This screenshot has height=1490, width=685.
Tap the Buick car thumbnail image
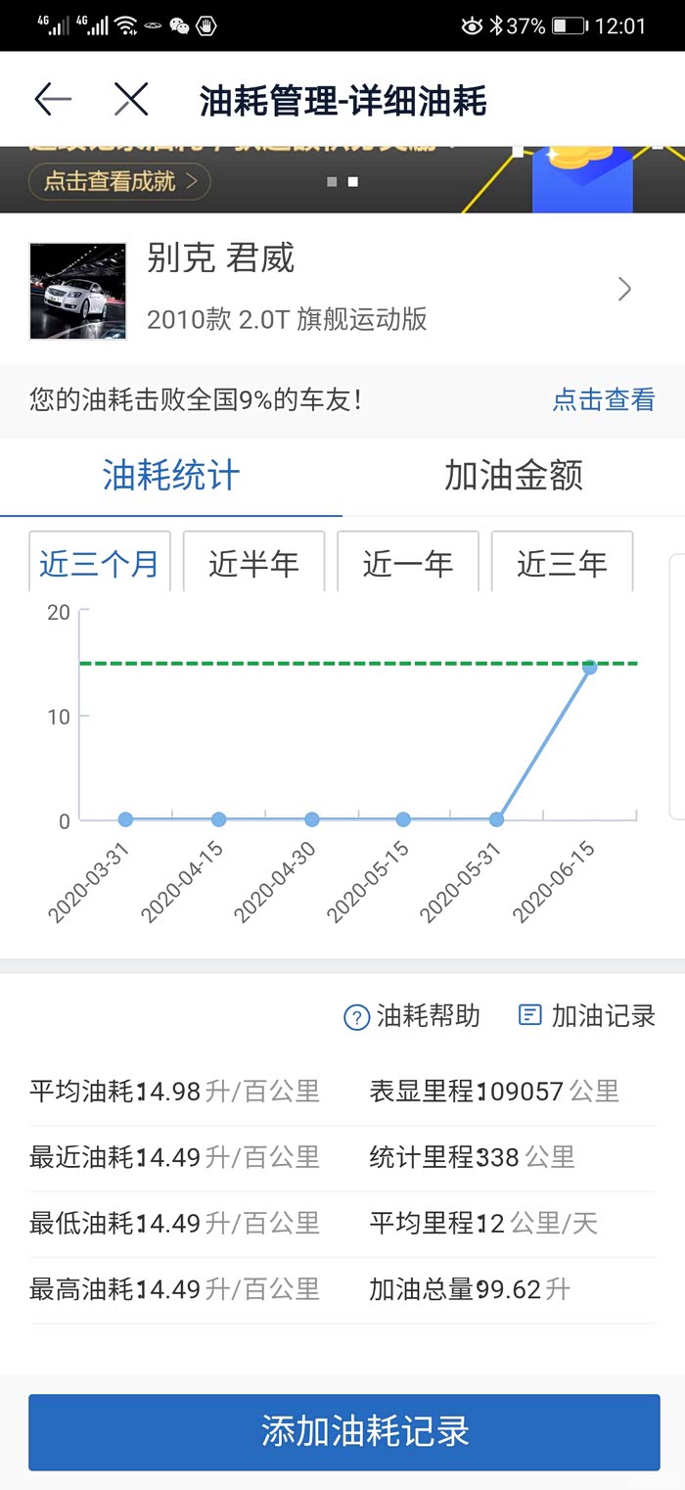coord(78,290)
